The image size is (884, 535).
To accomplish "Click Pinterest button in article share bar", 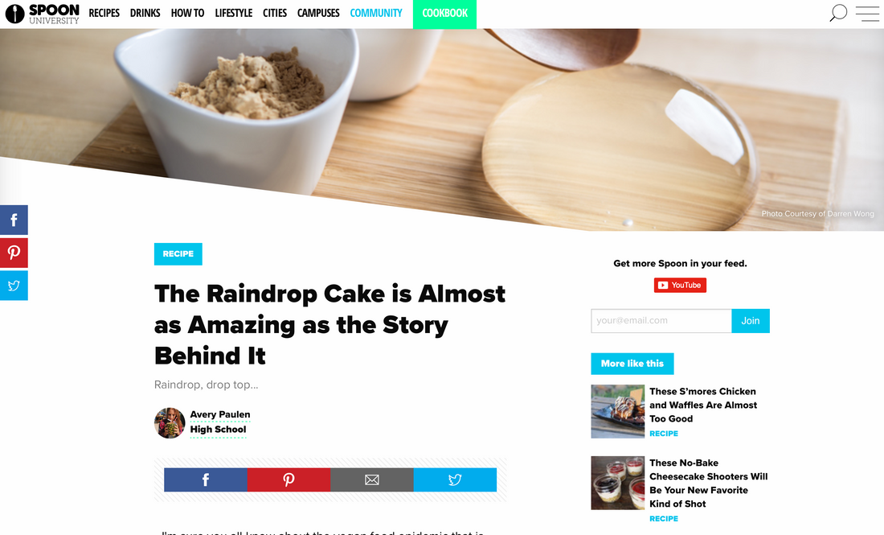I will 289,479.
